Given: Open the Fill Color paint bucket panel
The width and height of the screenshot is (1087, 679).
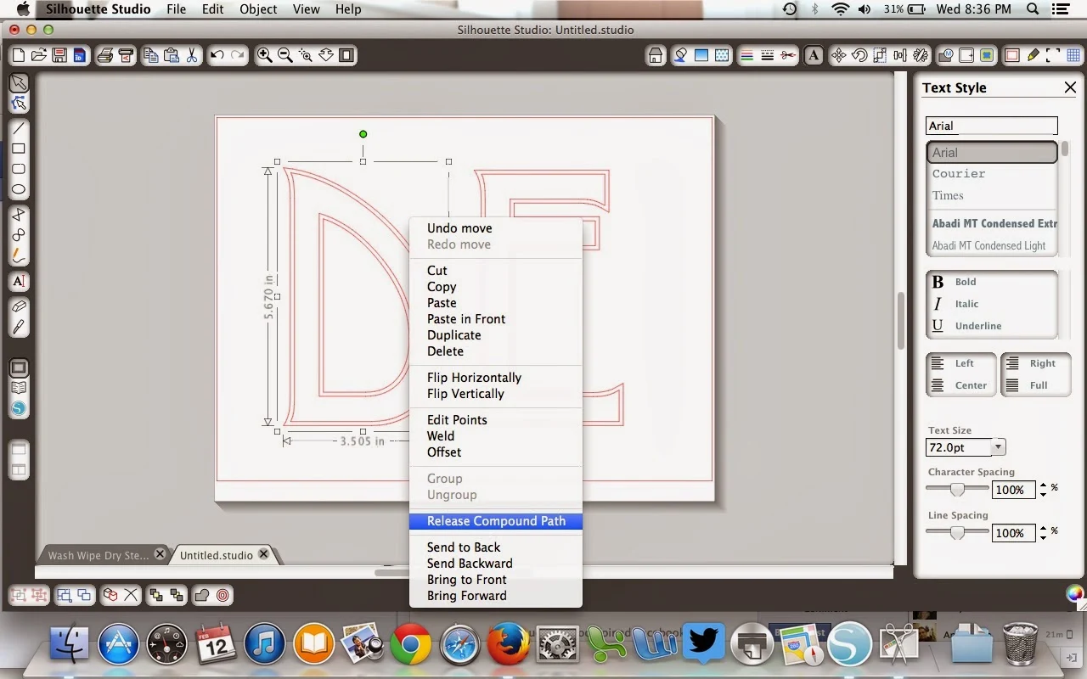Looking at the screenshot, I should (680, 56).
